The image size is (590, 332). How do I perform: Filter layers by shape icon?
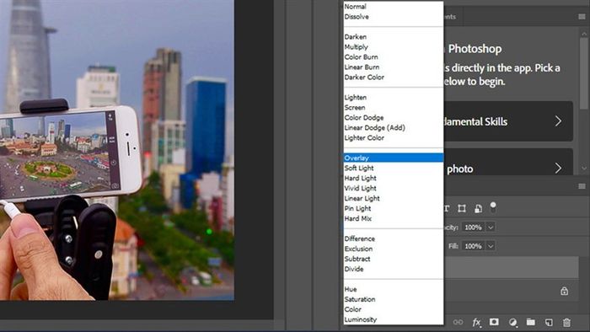462,208
